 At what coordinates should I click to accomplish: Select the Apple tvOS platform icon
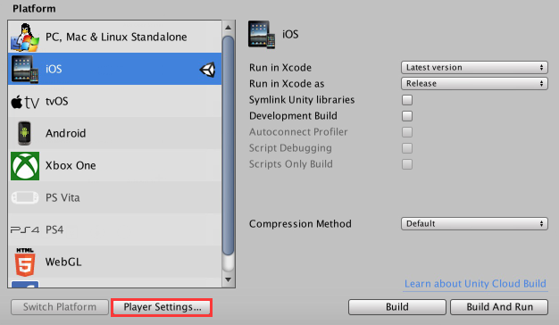pyautogui.click(x=25, y=103)
